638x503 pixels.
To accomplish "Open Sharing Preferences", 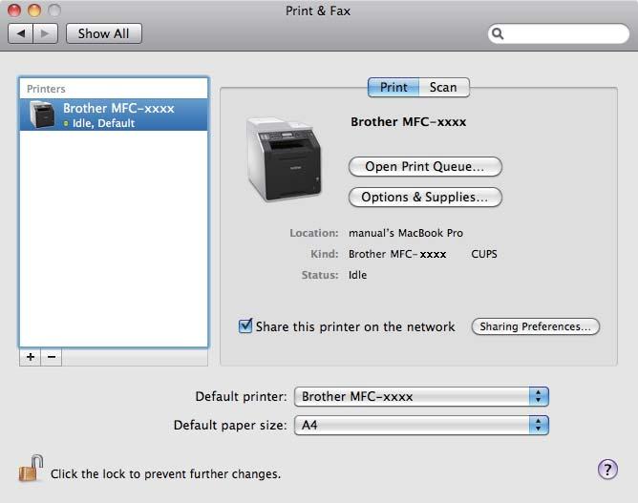I will tap(536, 326).
